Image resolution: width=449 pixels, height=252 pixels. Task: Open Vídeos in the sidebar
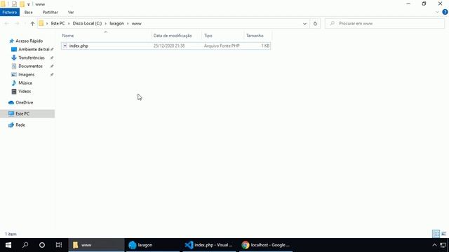[25, 92]
